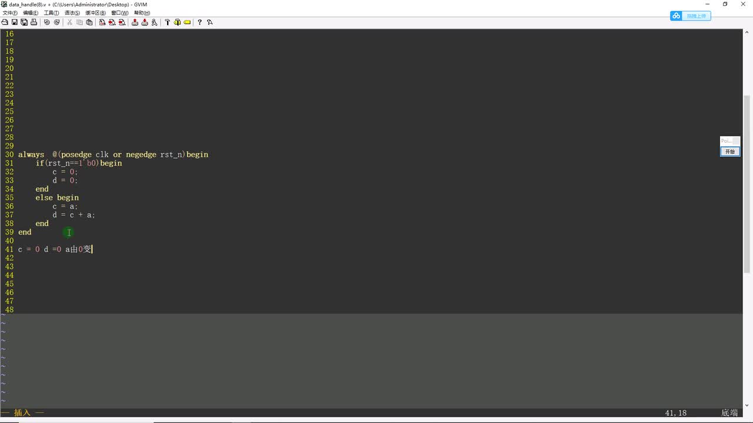Click the Print toolbar icon
The image size is (753, 423).
34,22
